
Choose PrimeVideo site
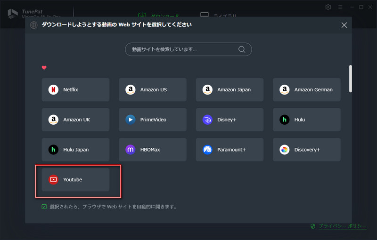152,120
